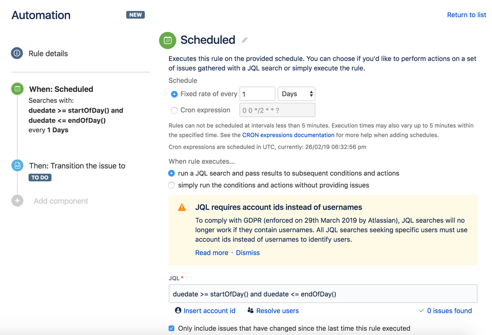The width and height of the screenshot is (492, 335).
Task: Dismiss the JQL account ids warning
Action: tap(248, 252)
